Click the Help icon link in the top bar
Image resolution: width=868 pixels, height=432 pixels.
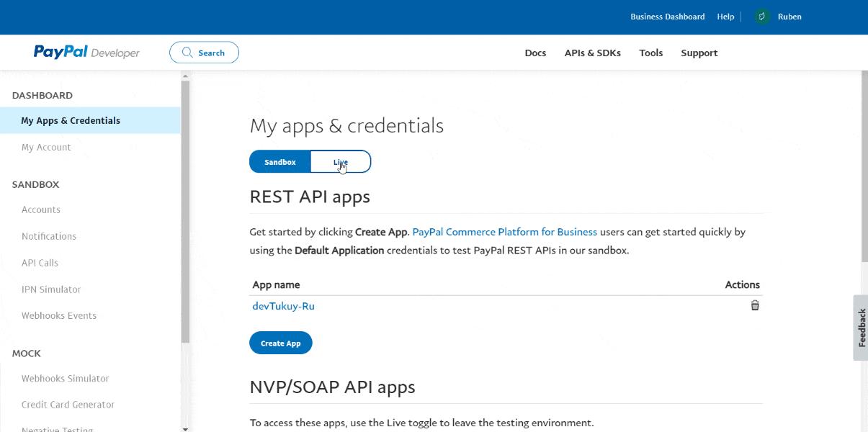click(725, 16)
